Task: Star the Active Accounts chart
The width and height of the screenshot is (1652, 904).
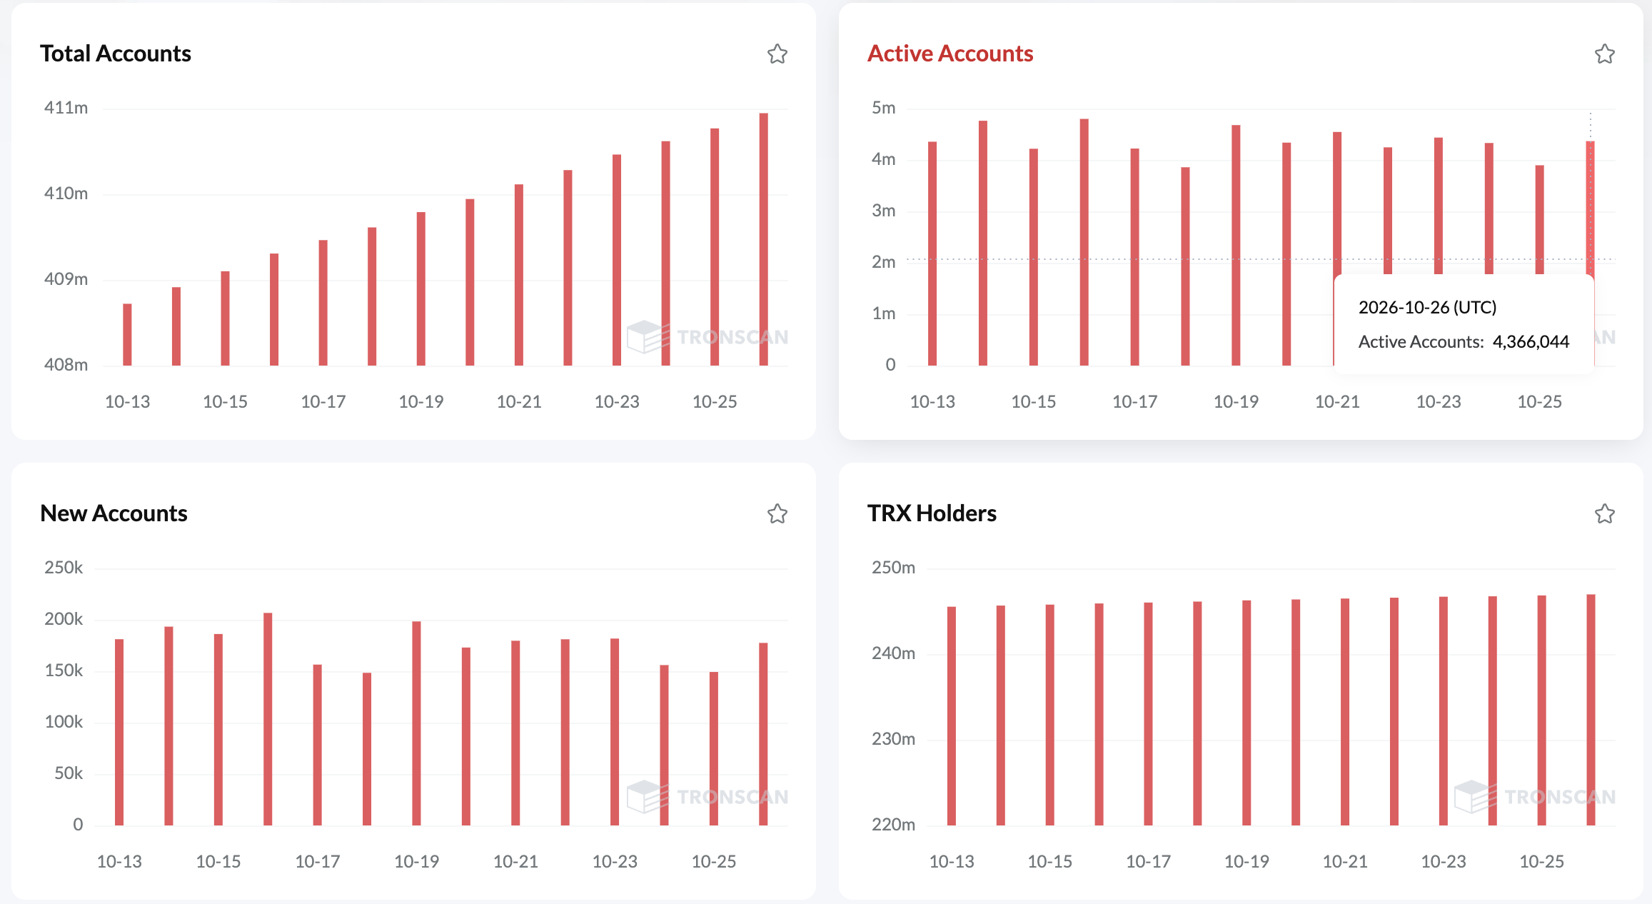Action: pos(1605,54)
